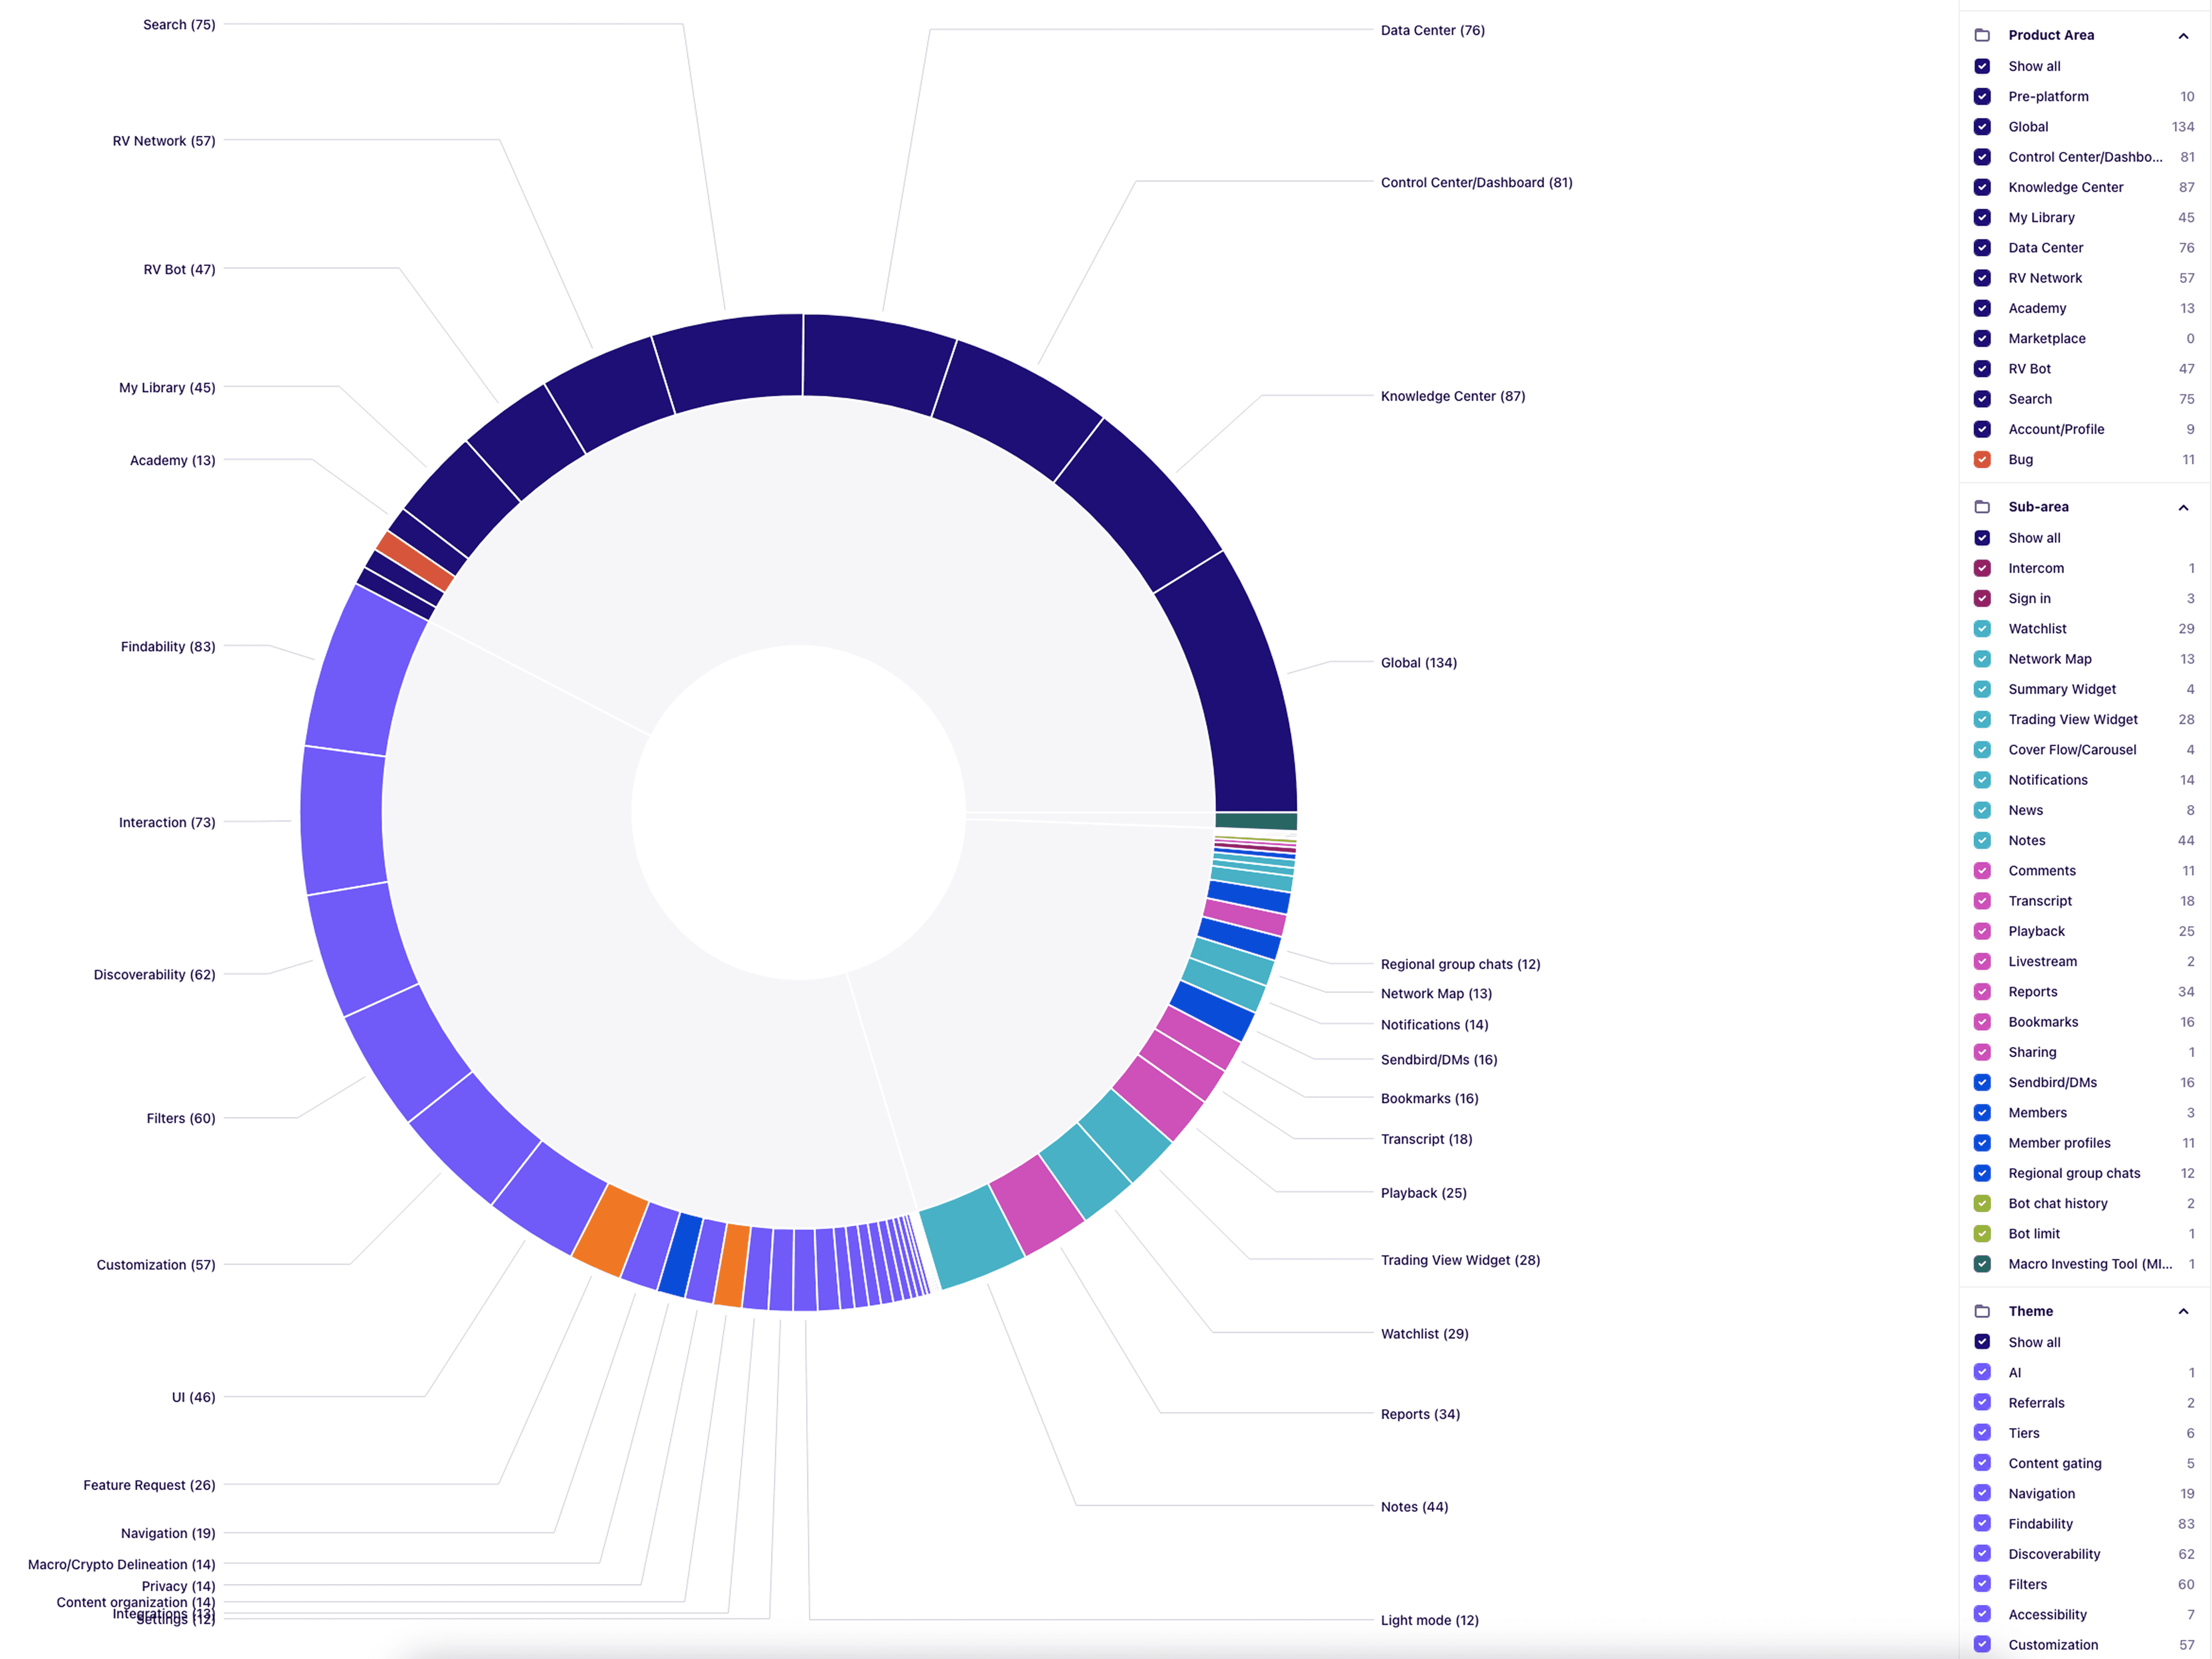Click the orange Bug checkbox icon
2212x1659 pixels.
pos(1981,460)
